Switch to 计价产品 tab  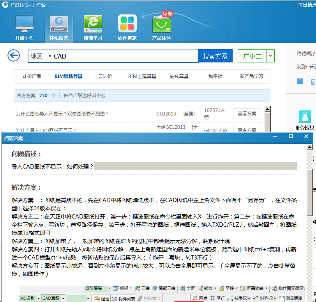[32, 76]
